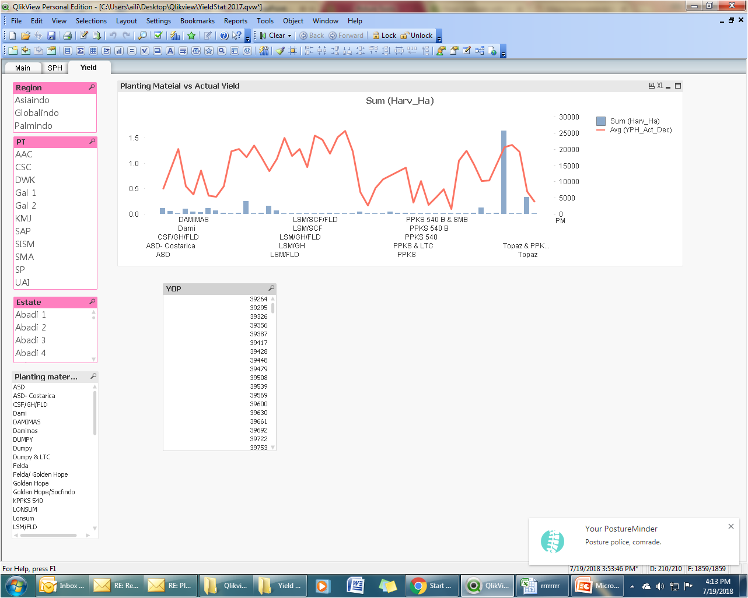Show hidden icons in the system tray
Image resolution: width=748 pixels, height=598 pixels.
(632, 586)
